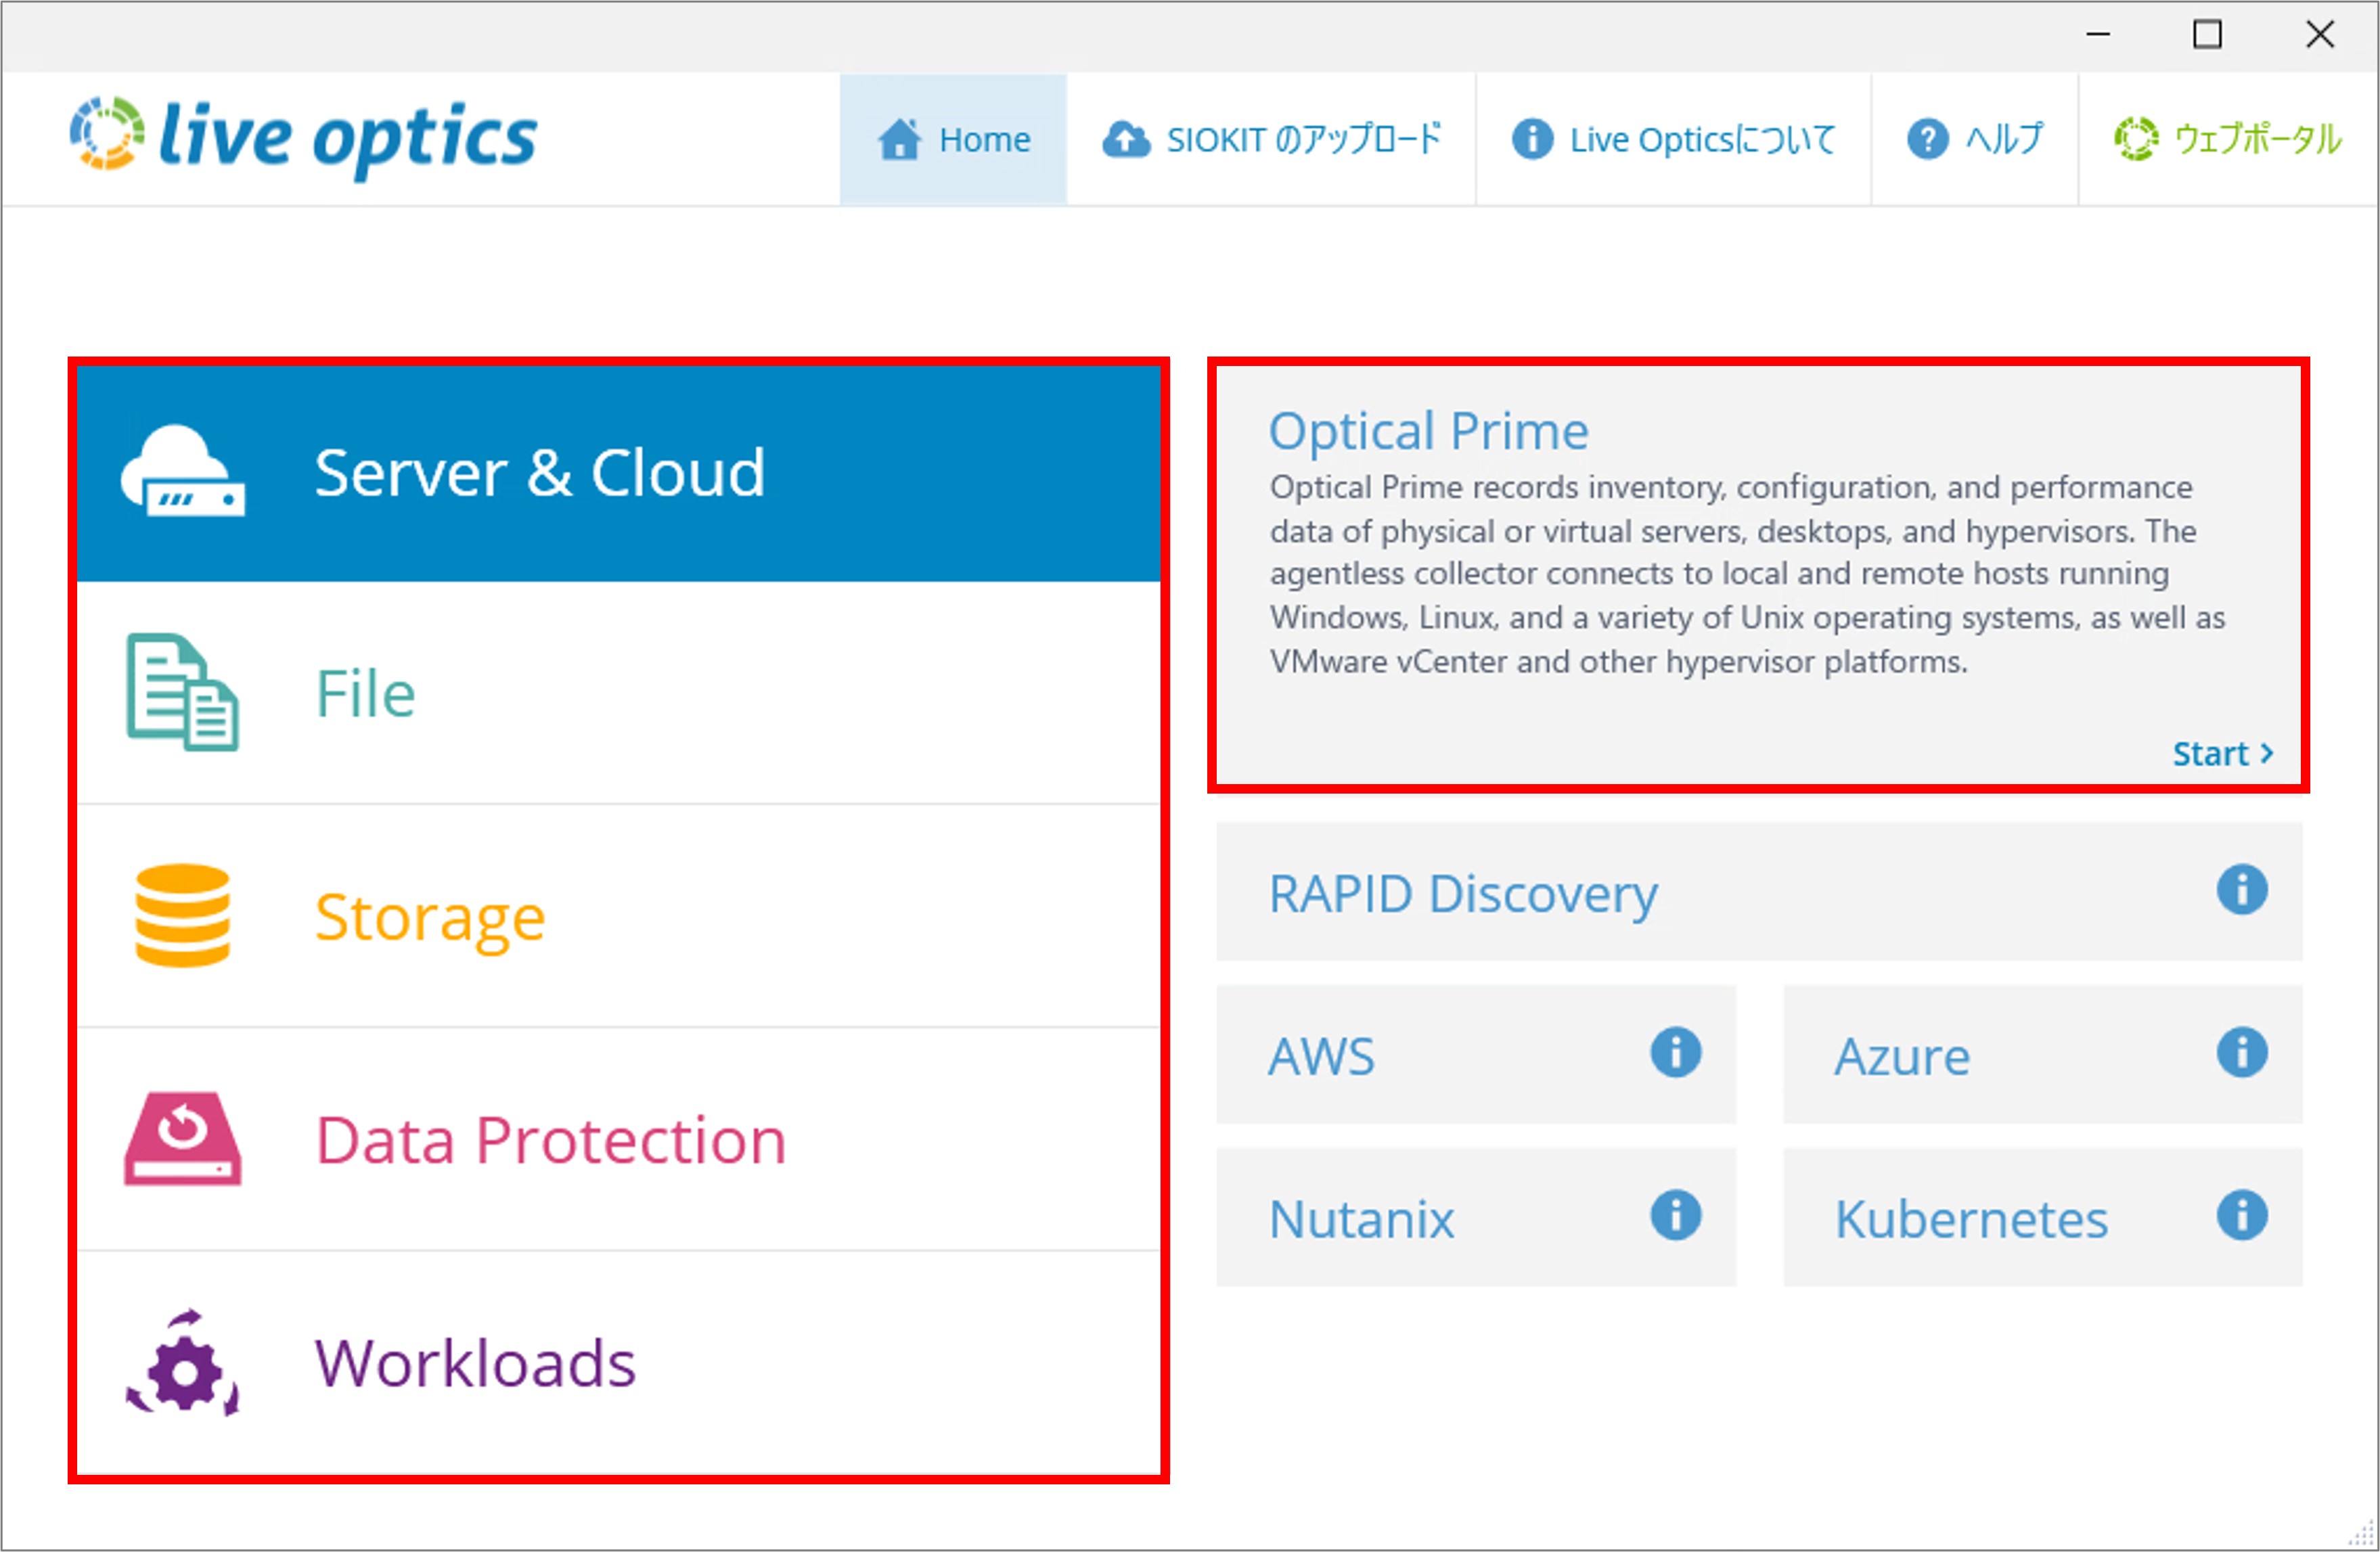Show info for Azure

coord(2242,1053)
